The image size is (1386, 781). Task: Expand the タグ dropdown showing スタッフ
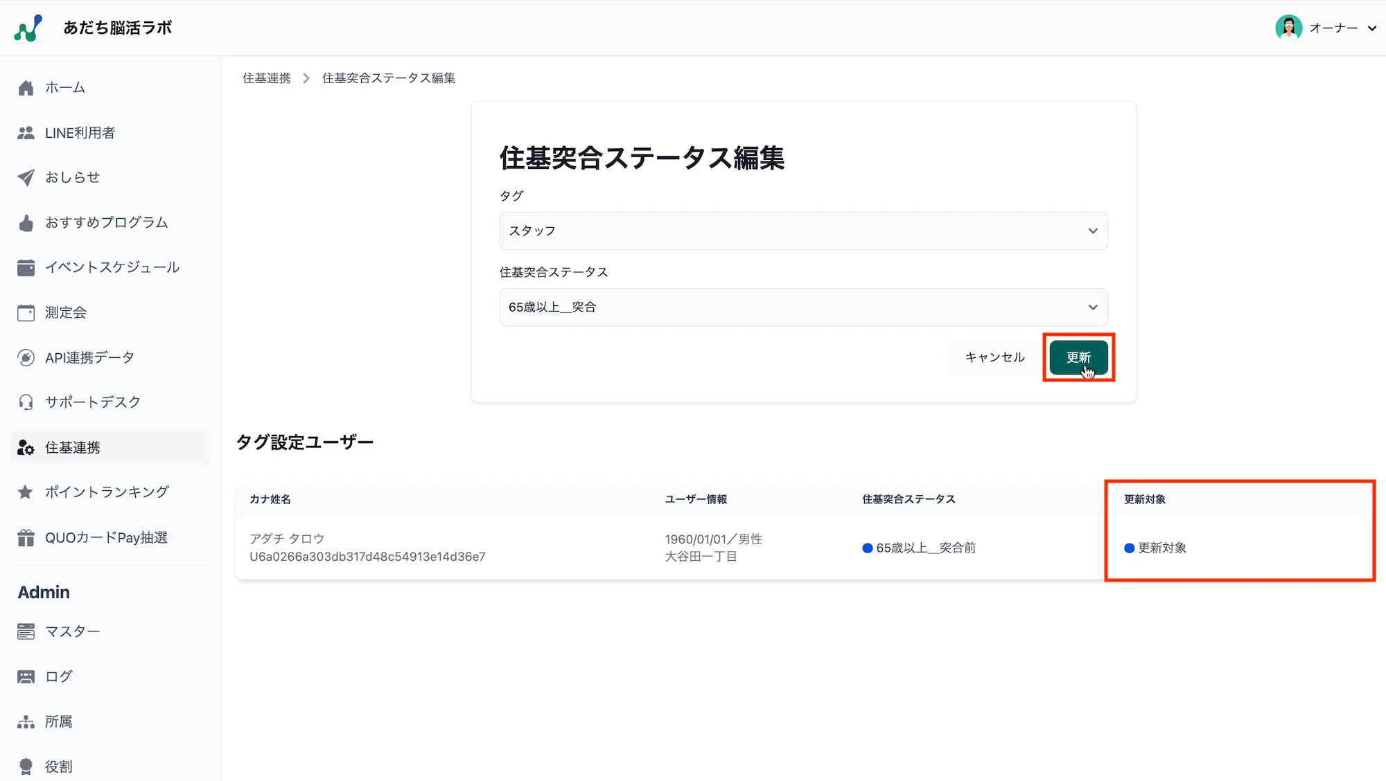(803, 231)
